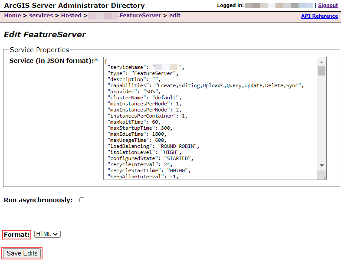Click the textarea resize handle corner
Viewport: 341px width, 262px height.
click(323, 177)
